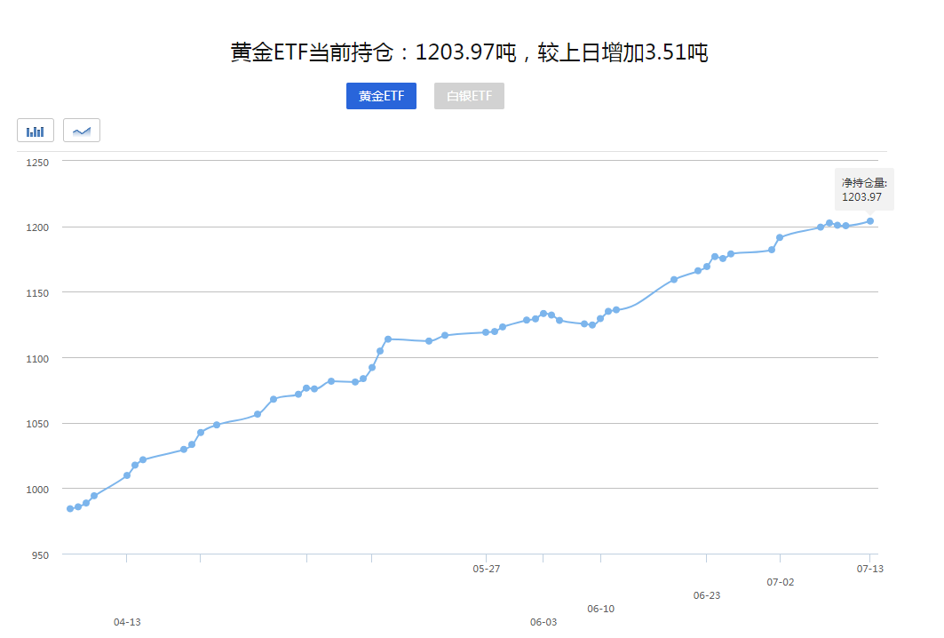
Task: Click the 净持仓量 1203.97 tooltip
Action: tap(864, 190)
